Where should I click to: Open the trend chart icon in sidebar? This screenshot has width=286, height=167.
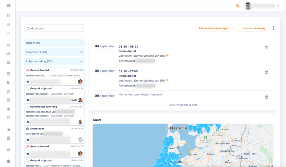8,33
